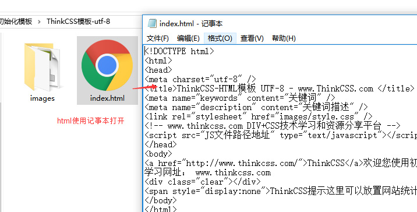Click the <!DOCTYPE html> line

tap(179, 51)
